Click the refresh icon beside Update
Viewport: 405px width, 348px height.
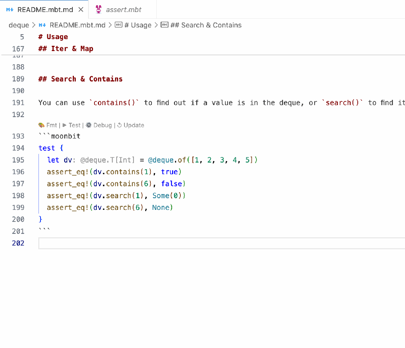click(x=120, y=125)
